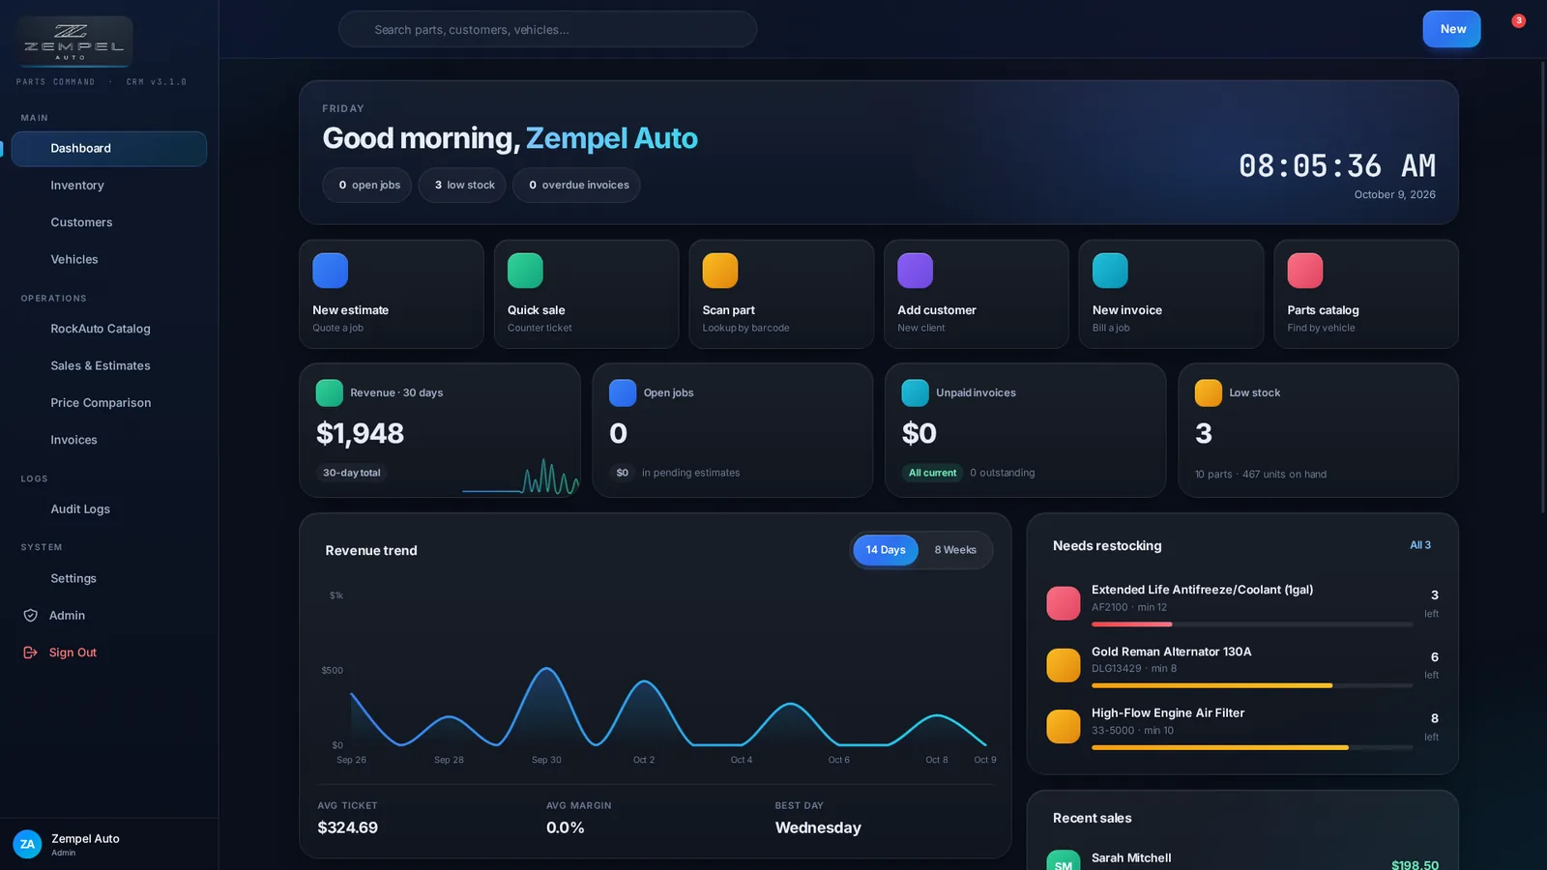This screenshot has width=1547, height=870.
Task: Click the High-Flow Engine Air Filter icon
Action: tap(1064, 726)
